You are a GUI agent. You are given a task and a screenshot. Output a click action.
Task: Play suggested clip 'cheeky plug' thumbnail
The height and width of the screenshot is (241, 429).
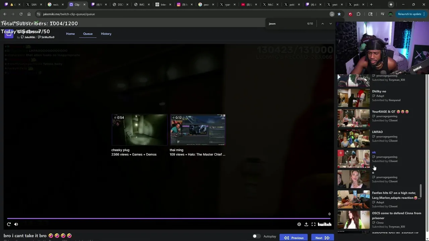point(139,130)
